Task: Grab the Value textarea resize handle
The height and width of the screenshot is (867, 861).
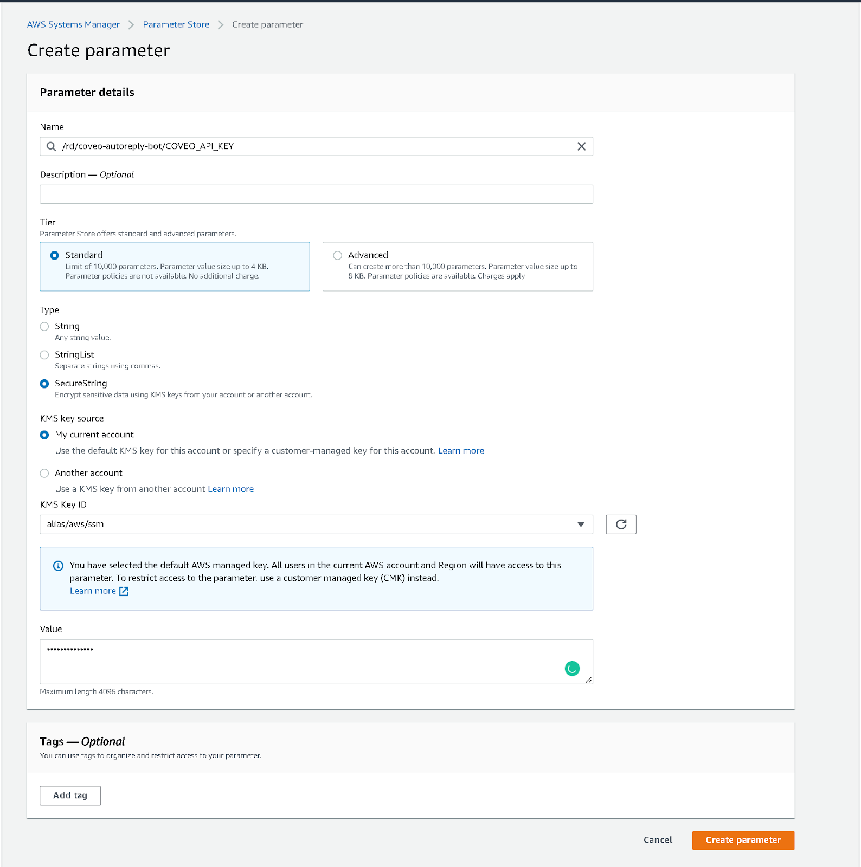Action: coord(588,680)
